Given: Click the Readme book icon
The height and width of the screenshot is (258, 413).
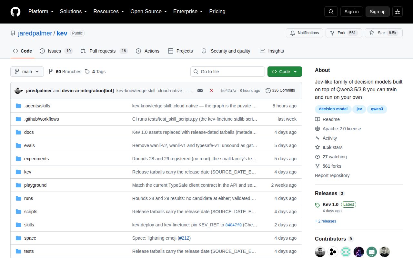Looking at the screenshot, I should [317, 119].
